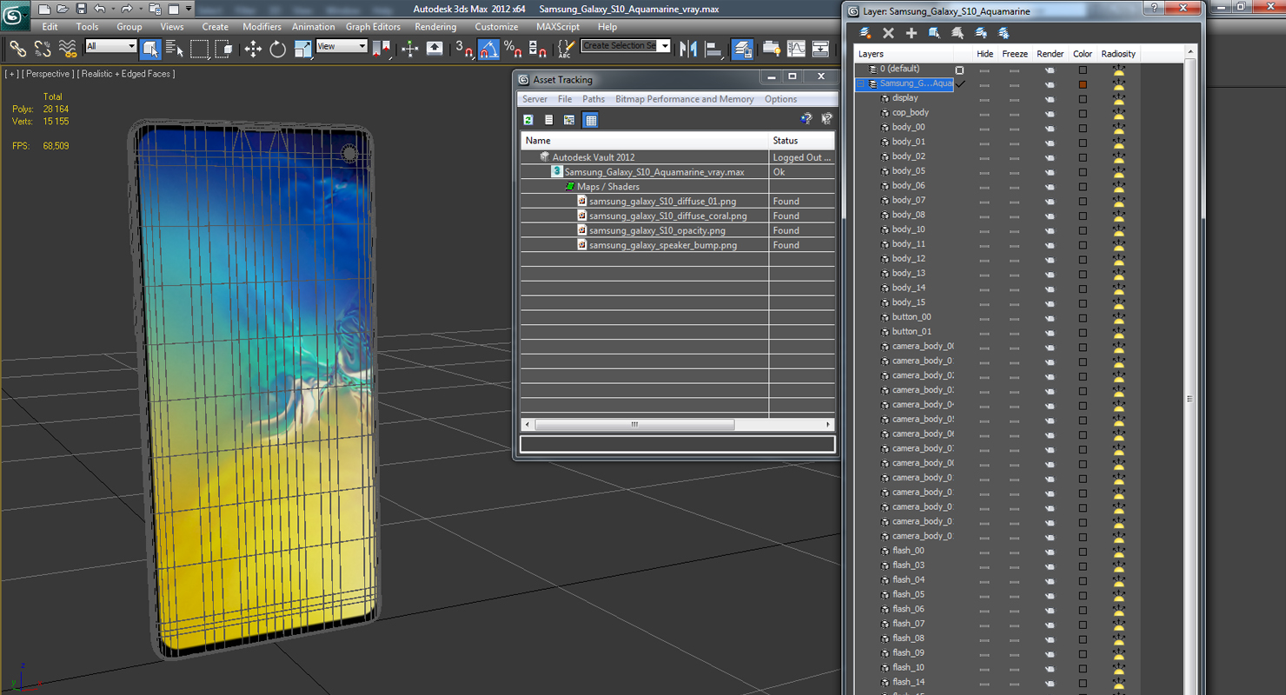1286x695 pixels.
Task: Switch Asset Tracking to table view
Action: point(591,120)
